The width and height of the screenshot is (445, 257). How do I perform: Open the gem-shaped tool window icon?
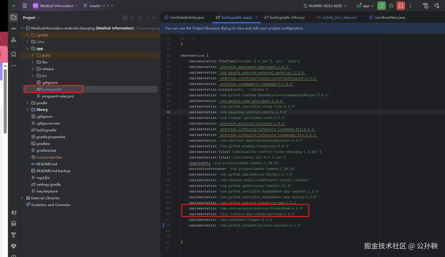(x=14, y=246)
